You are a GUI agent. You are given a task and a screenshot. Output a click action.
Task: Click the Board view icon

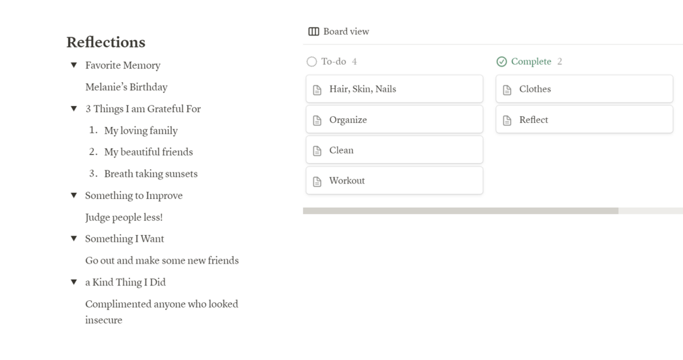click(313, 31)
